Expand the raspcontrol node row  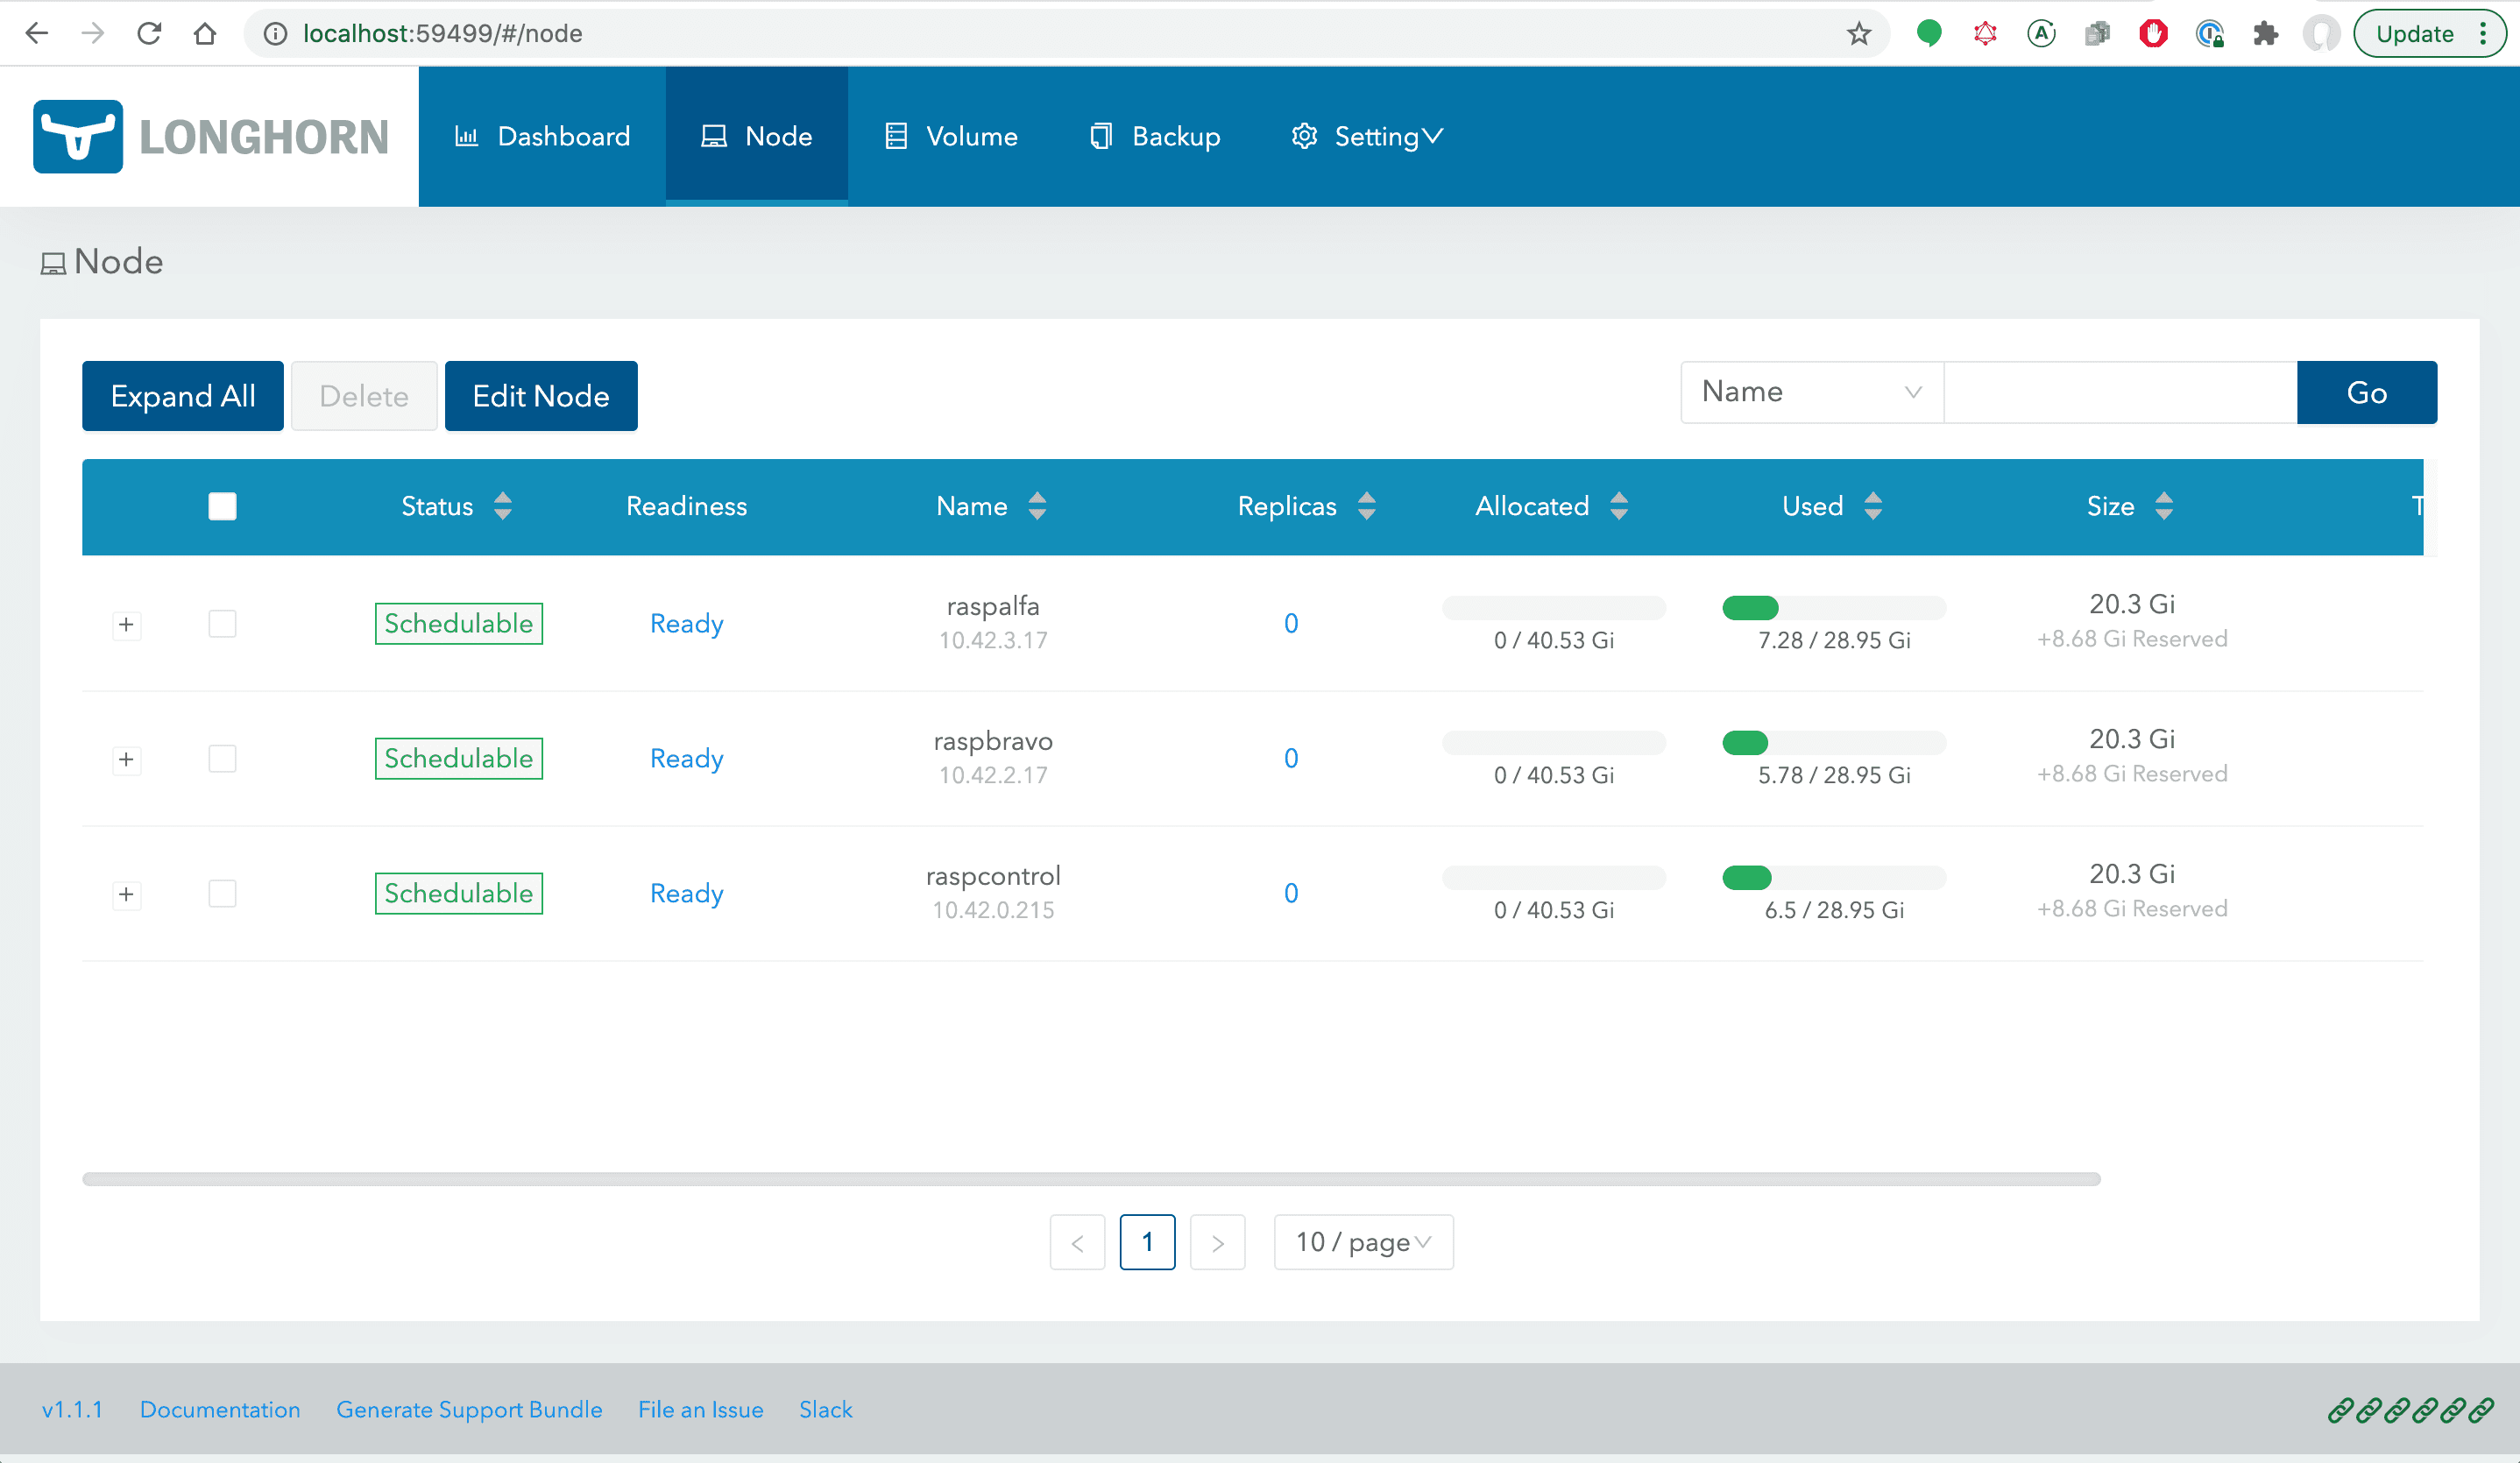[x=126, y=893]
